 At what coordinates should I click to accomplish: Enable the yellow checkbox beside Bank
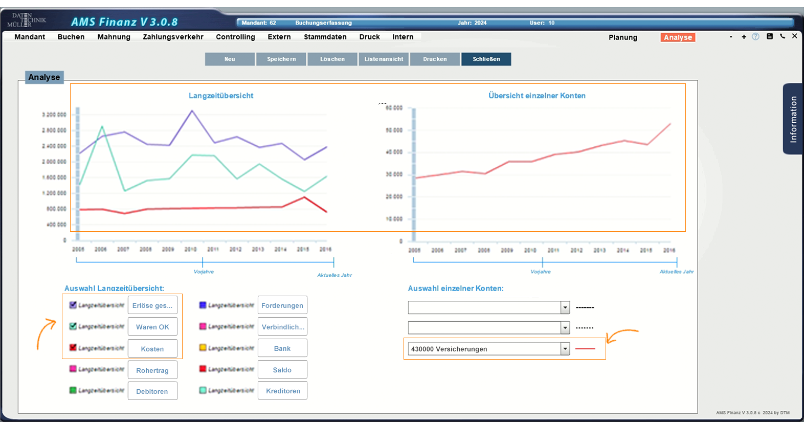[x=203, y=348]
